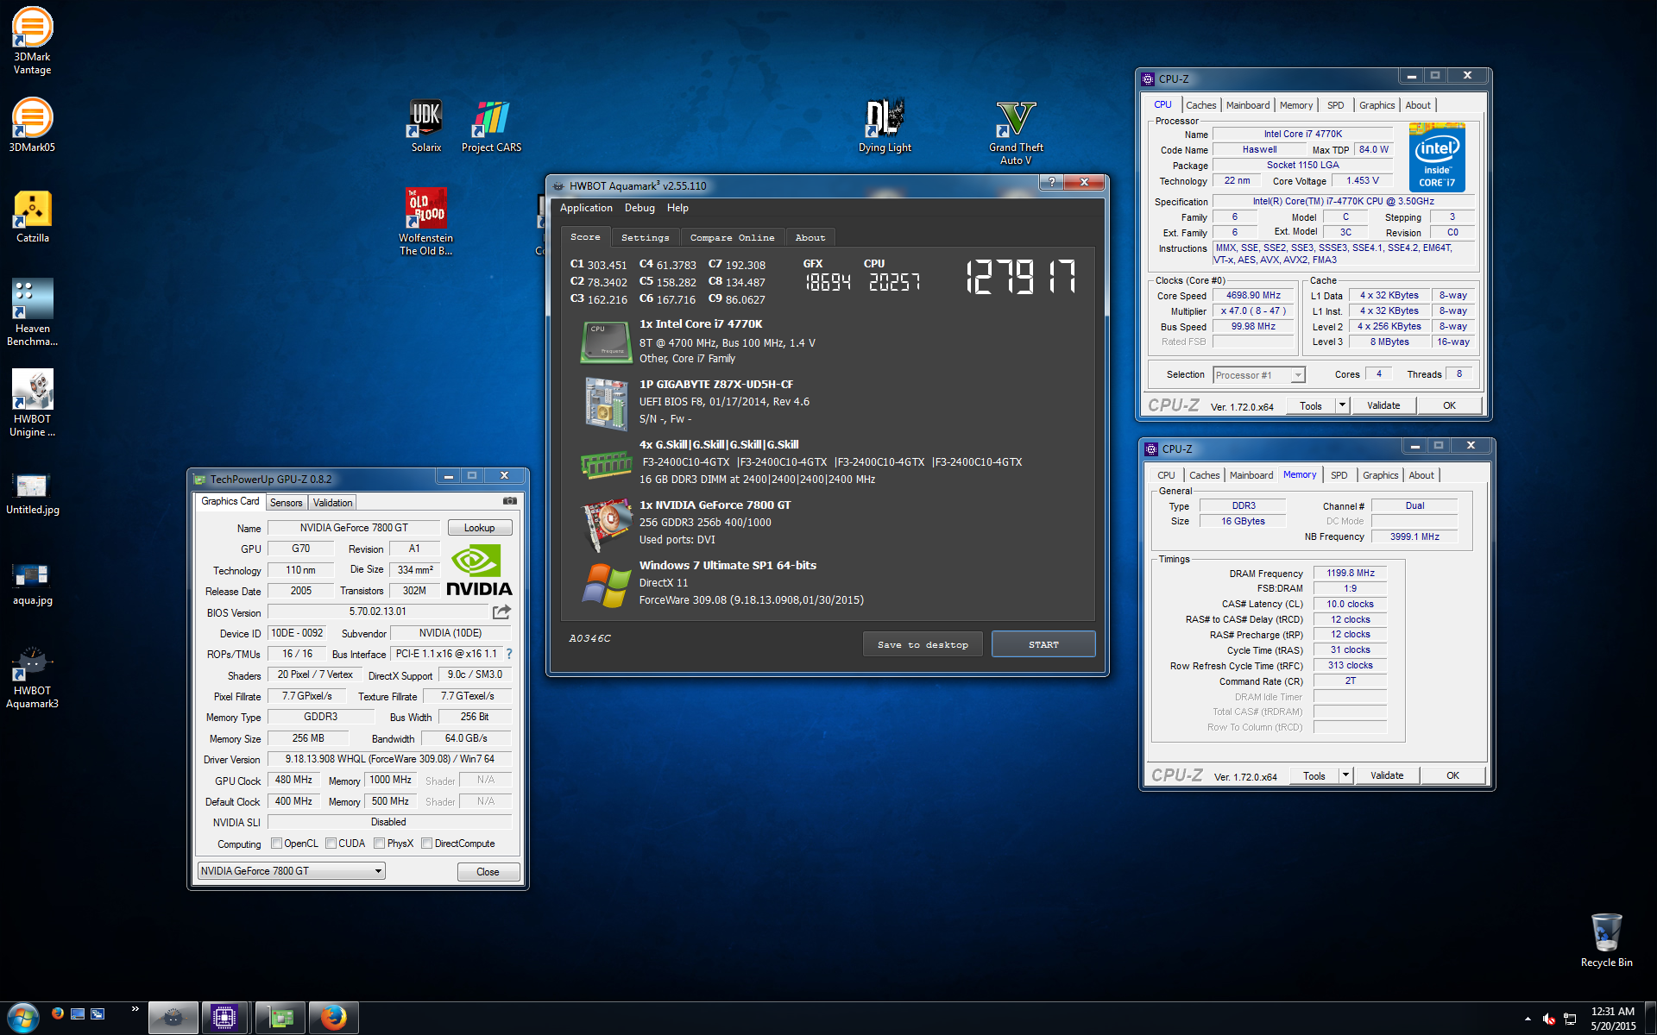
Task: Click the GPU-Z screenshot camera icon
Action: (510, 501)
